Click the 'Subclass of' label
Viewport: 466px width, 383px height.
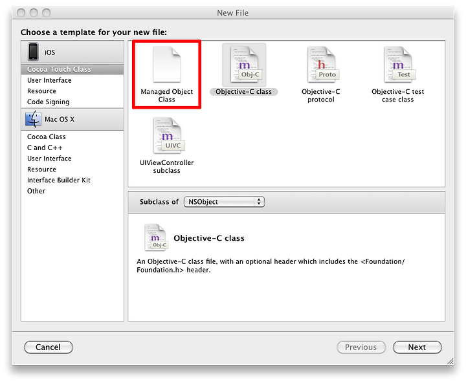[x=159, y=202]
